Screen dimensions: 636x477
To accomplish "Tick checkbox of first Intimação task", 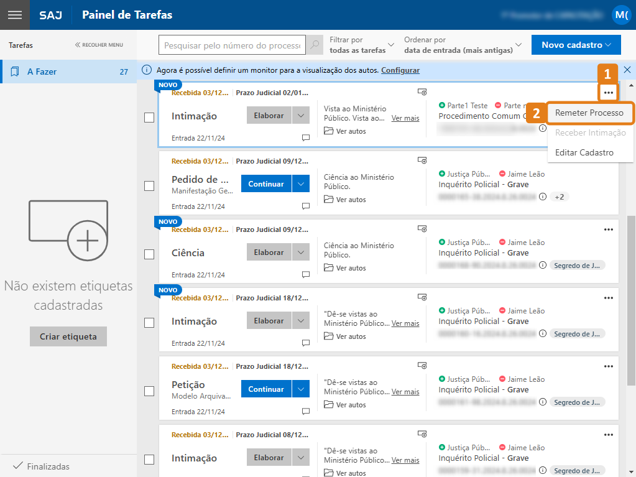I will click(x=149, y=118).
